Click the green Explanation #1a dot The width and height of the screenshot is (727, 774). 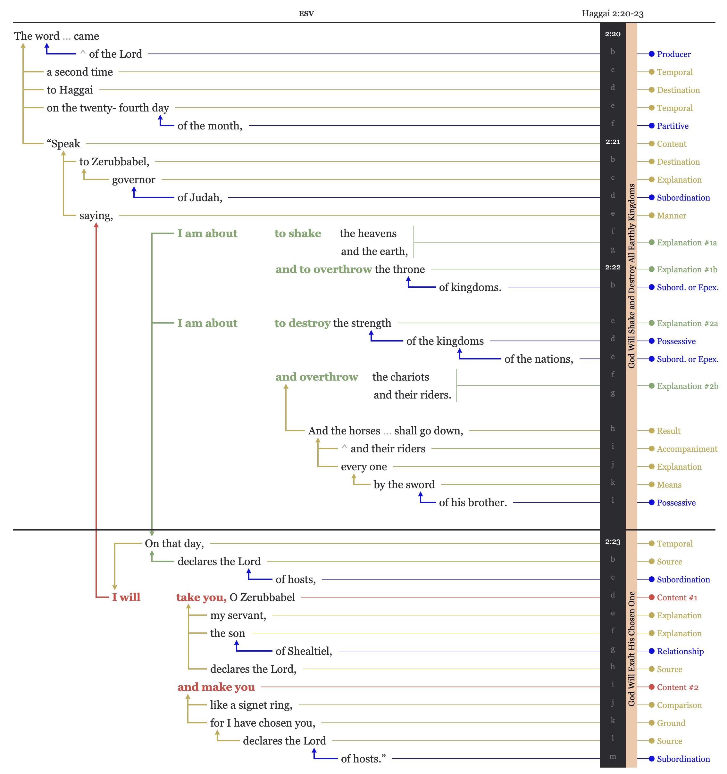[651, 242]
